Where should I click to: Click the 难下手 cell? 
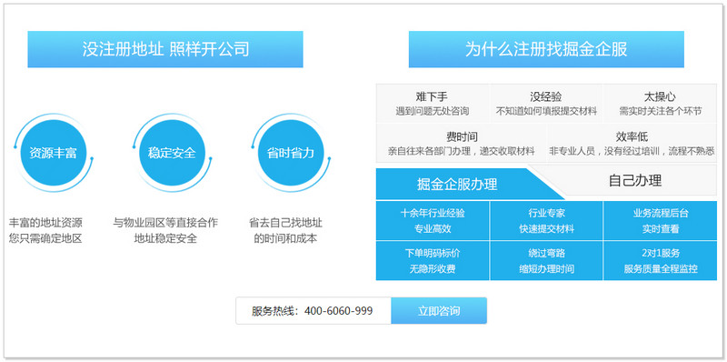(x=433, y=104)
